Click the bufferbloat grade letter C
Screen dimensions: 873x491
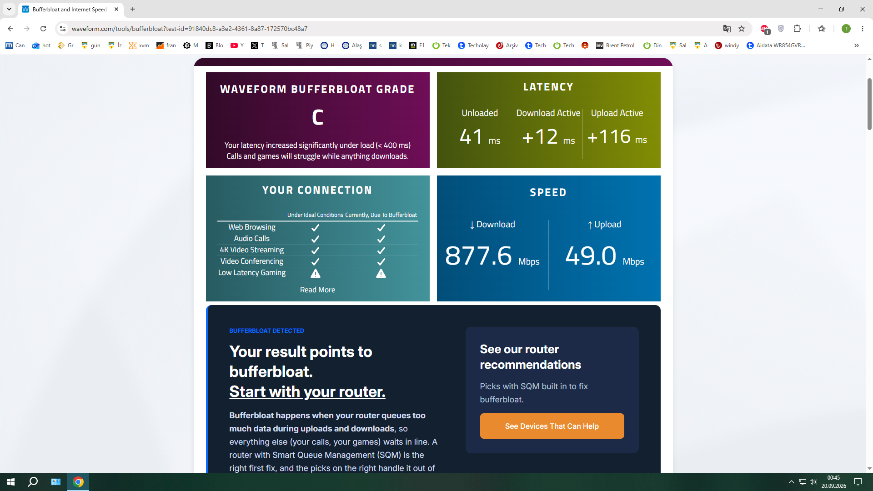pyautogui.click(x=317, y=117)
